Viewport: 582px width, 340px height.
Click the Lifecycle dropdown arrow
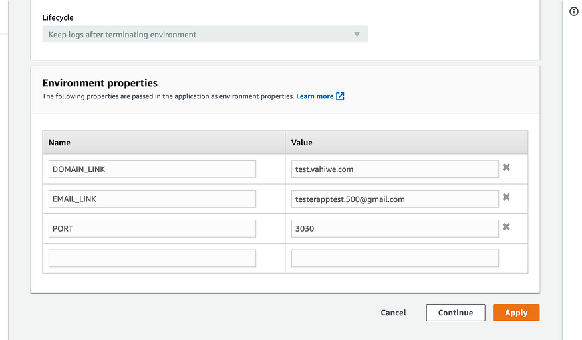coord(357,34)
